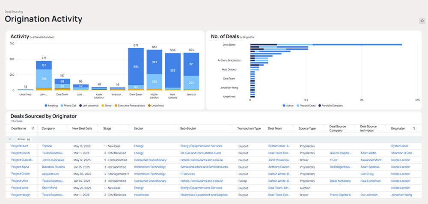Click the Quazar Capital deal source link

click(341, 153)
